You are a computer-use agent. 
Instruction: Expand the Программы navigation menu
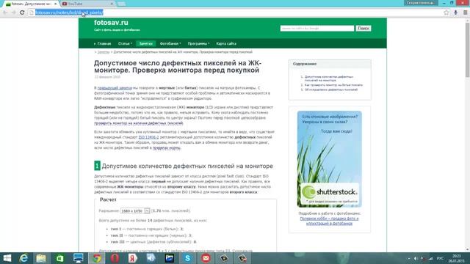(x=198, y=44)
